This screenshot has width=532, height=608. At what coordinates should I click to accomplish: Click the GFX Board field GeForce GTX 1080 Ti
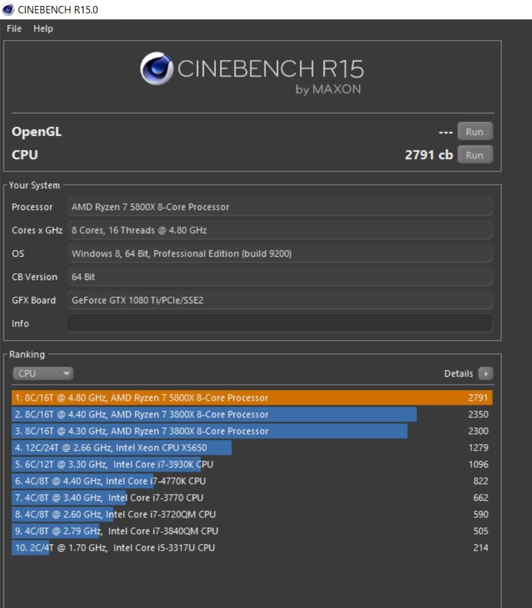coord(280,300)
